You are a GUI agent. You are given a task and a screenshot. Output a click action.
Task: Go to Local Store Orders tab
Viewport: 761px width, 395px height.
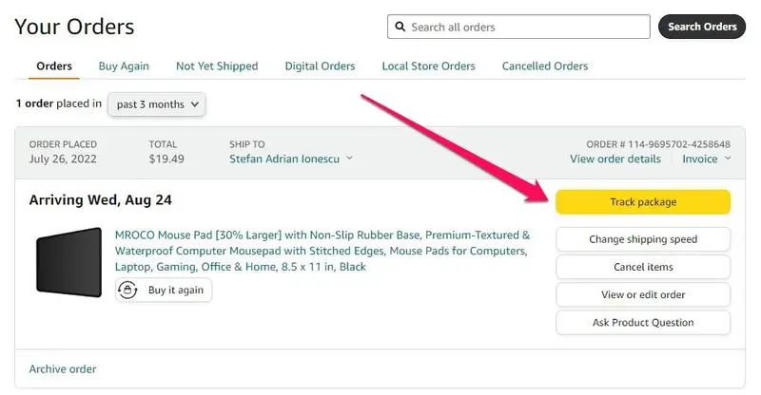[429, 66]
